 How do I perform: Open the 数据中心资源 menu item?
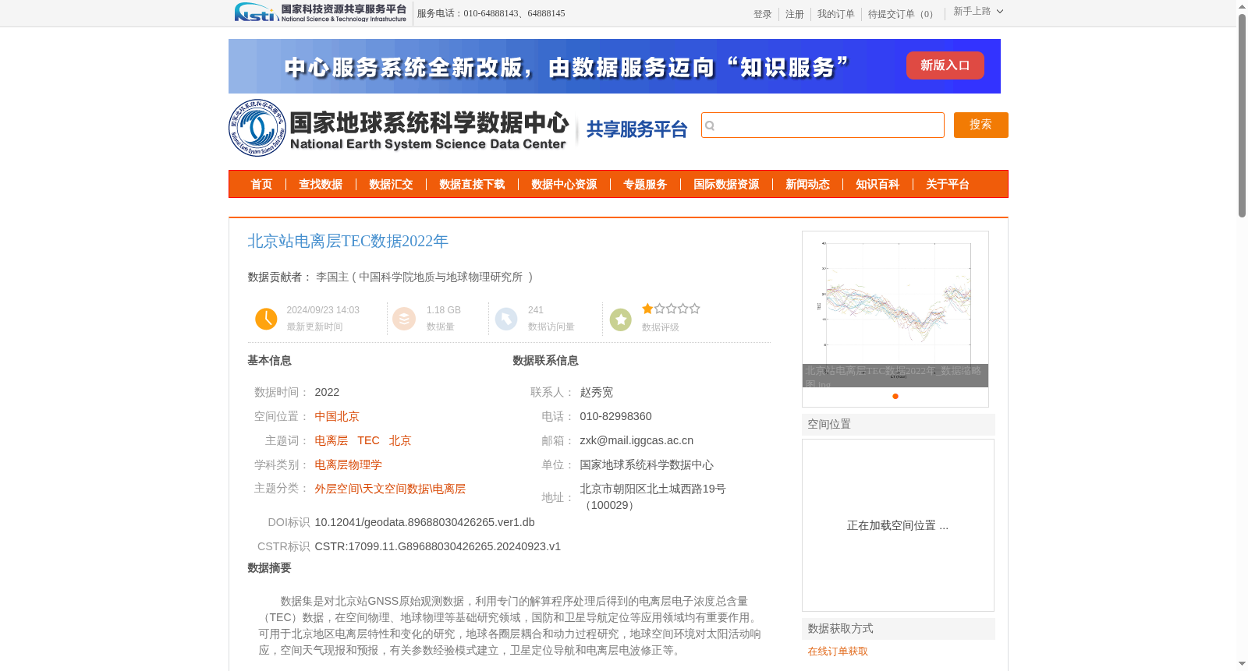pos(564,185)
